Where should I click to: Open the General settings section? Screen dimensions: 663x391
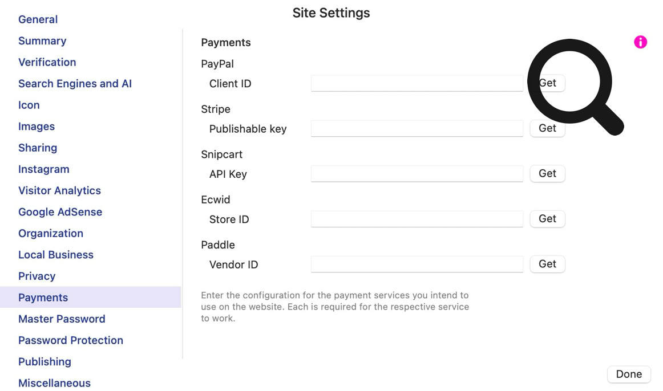point(38,19)
